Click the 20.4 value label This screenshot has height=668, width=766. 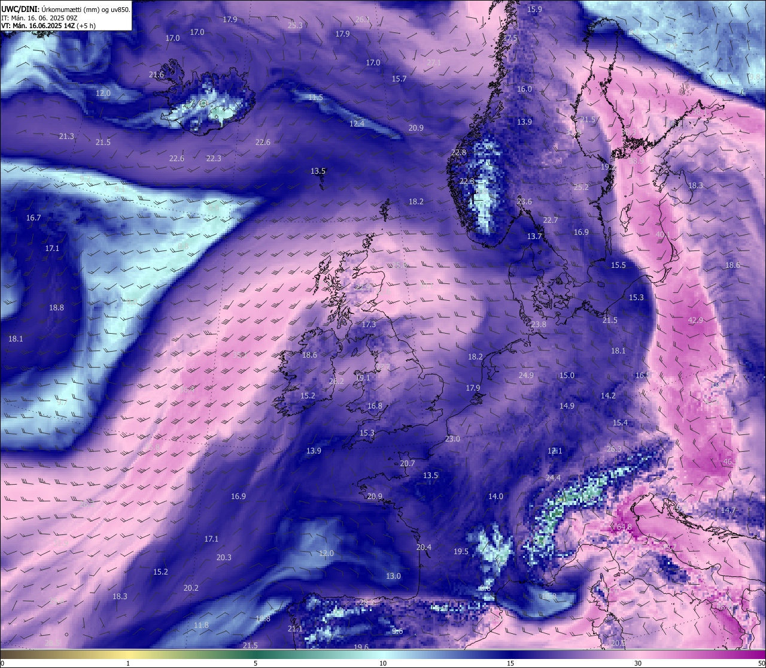tap(424, 548)
